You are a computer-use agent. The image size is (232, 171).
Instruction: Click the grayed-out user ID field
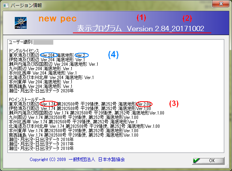[x=43, y=42]
